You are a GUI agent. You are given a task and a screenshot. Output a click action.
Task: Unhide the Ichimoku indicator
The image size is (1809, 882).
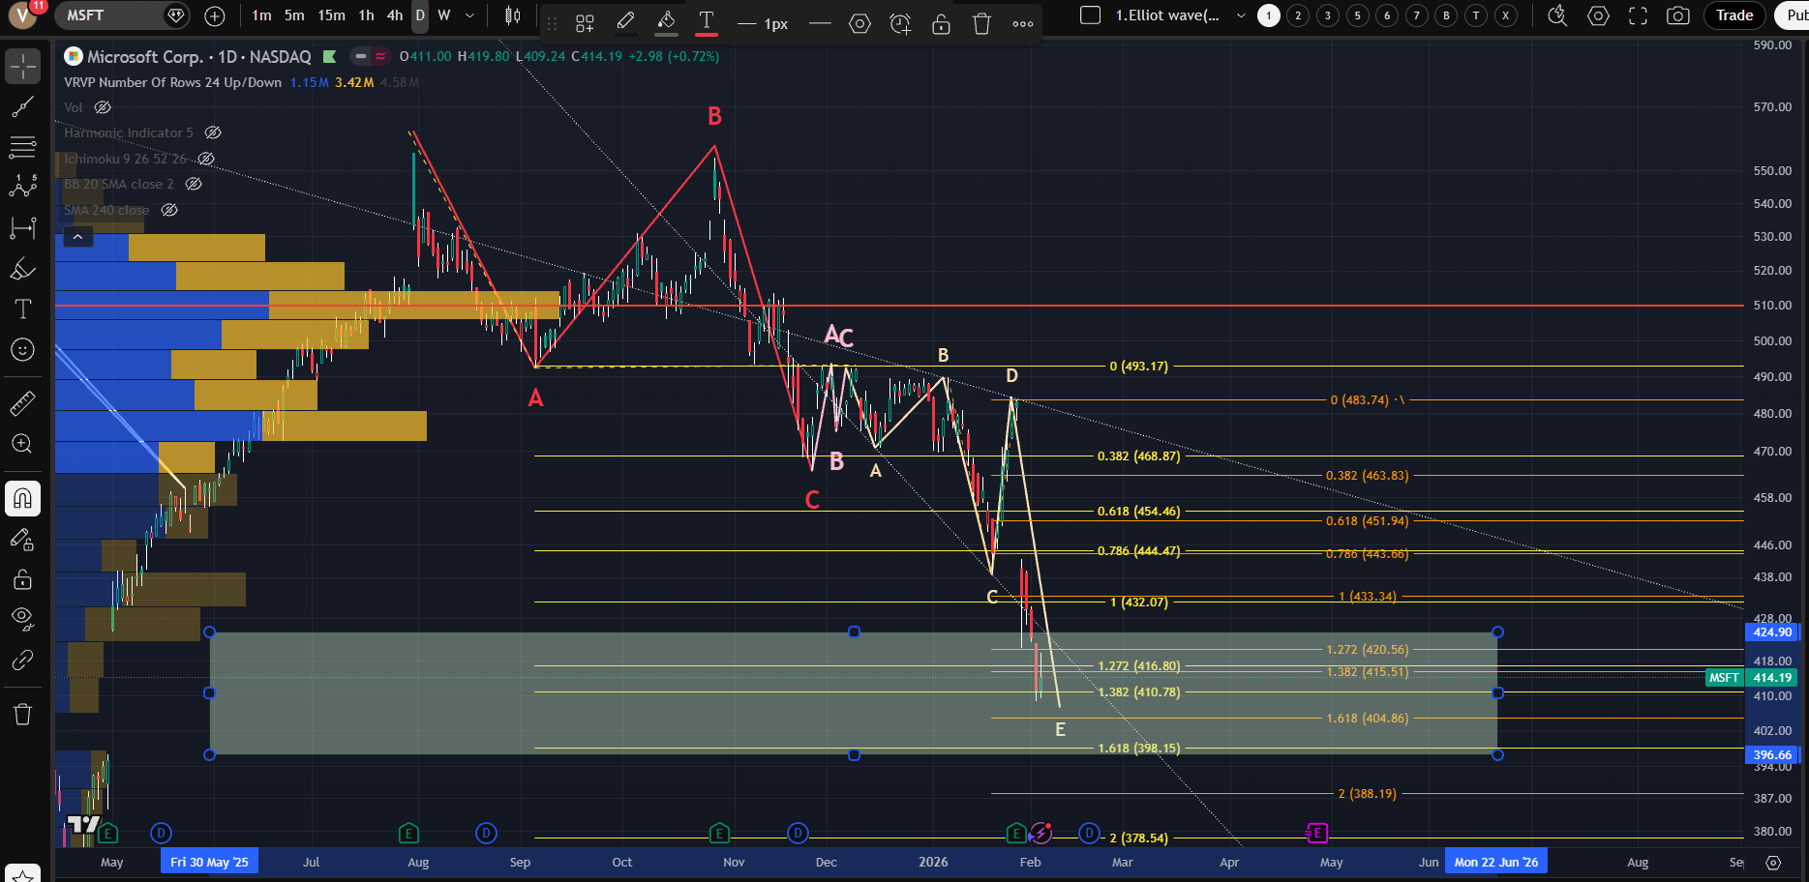tap(206, 159)
